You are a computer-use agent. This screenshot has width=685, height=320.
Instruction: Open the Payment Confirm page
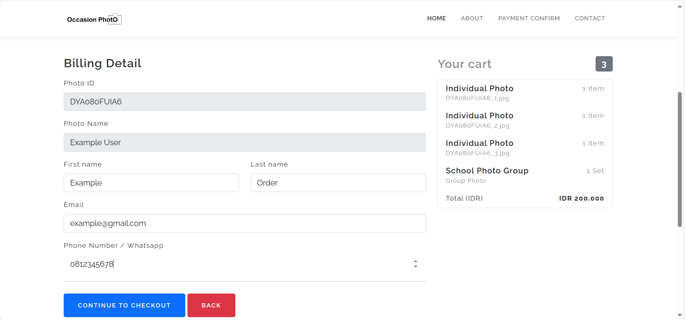[x=529, y=18]
